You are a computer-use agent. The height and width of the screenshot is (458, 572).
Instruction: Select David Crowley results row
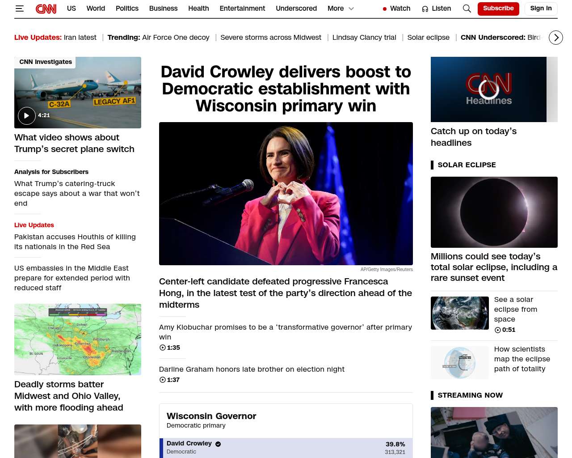pyautogui.click(x=286, y=448)
